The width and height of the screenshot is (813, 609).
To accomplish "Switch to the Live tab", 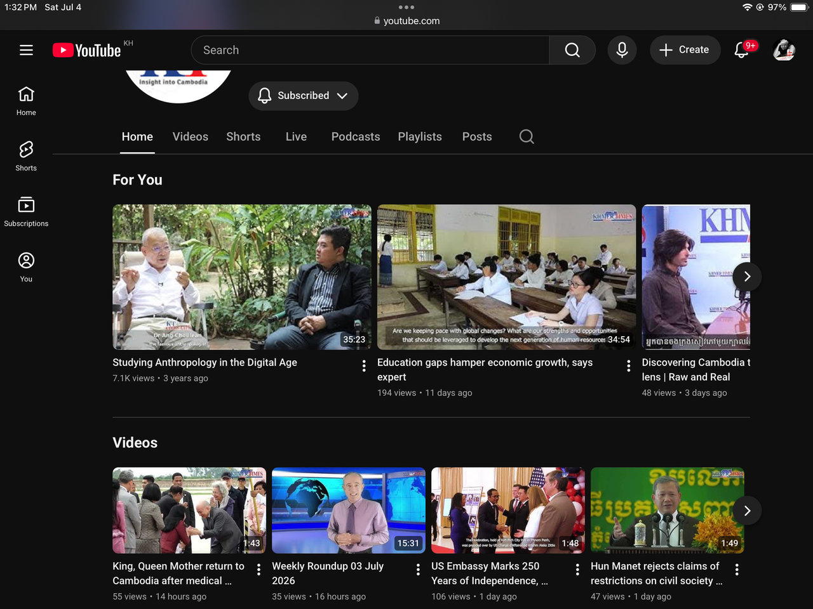I will 296,136.
